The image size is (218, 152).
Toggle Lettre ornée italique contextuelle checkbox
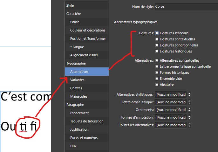157,66
